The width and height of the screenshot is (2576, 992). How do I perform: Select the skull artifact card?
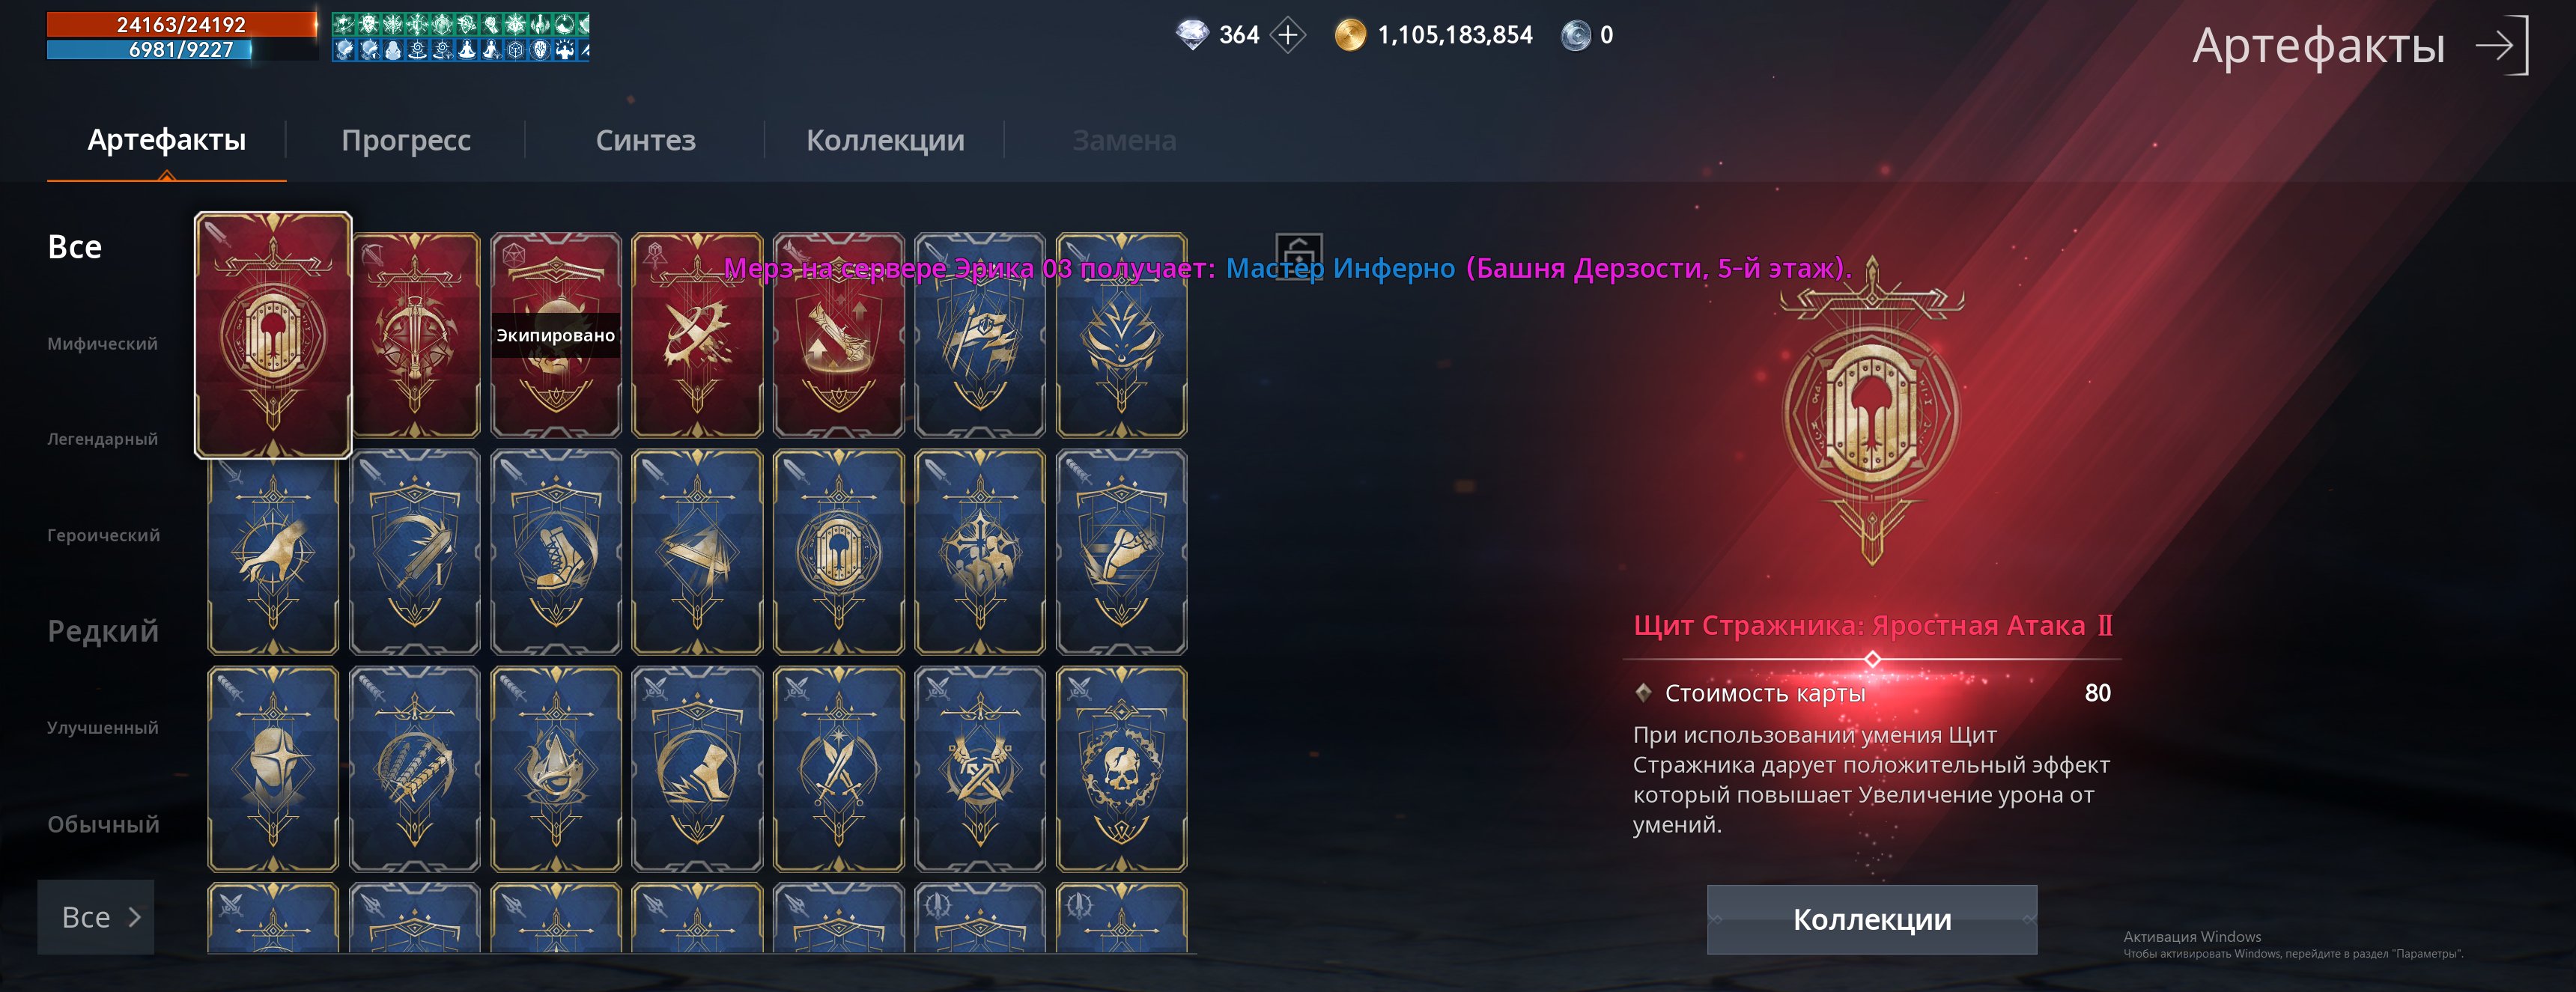1121,769
